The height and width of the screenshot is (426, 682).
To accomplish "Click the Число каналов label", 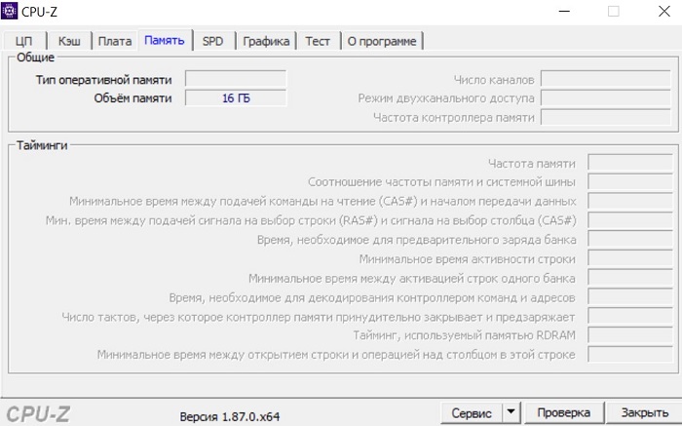I will (494, 80).
